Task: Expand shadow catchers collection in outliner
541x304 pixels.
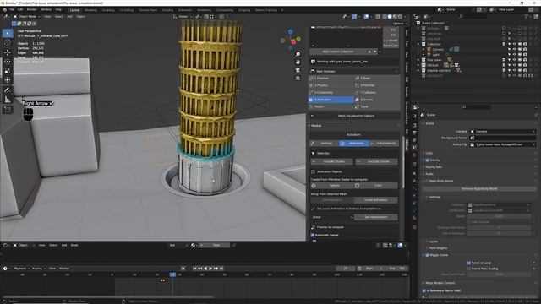Action: coord(418,70)
